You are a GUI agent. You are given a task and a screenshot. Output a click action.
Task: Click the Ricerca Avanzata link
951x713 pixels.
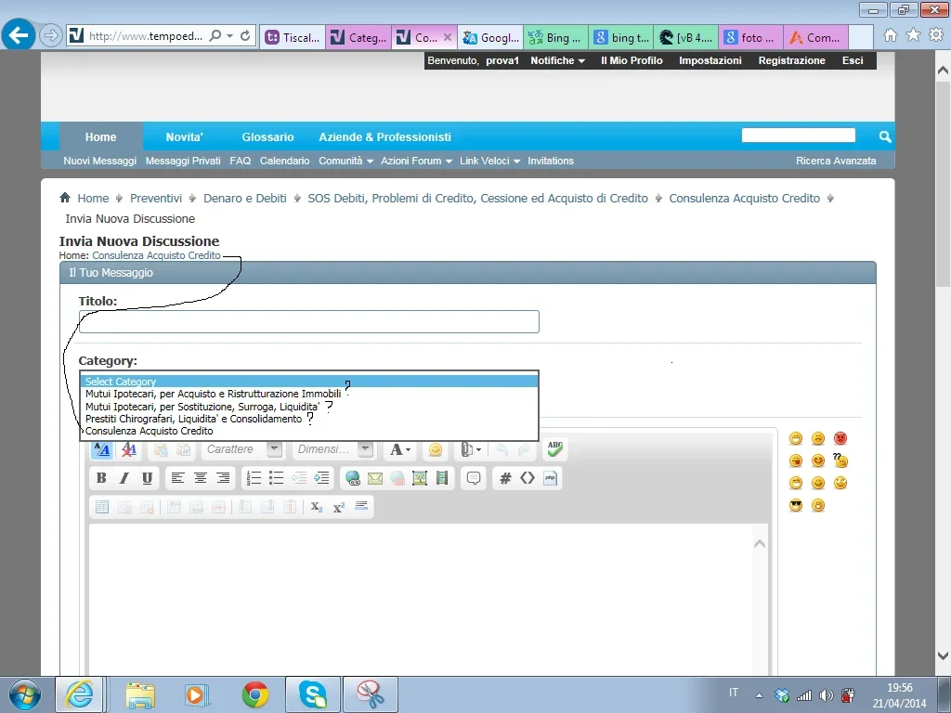[836, 161]
